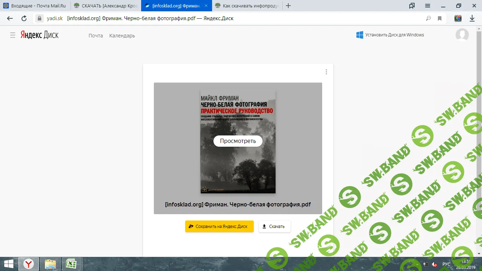
Task: Open the bookmarks collection panel icon
Action: point(412,6)
